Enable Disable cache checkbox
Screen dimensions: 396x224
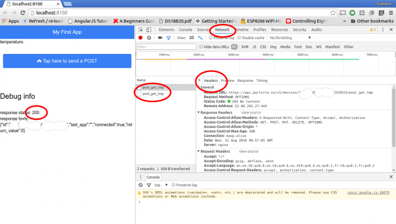click(x=239, y=38)
